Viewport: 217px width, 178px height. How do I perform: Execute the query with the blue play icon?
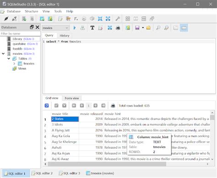(75, 28)
